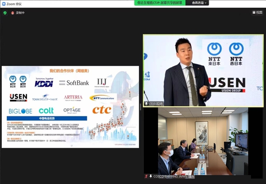Open the green encryption shield info
The width and height of the screenshot is (266, 184).
coord(5,13)
